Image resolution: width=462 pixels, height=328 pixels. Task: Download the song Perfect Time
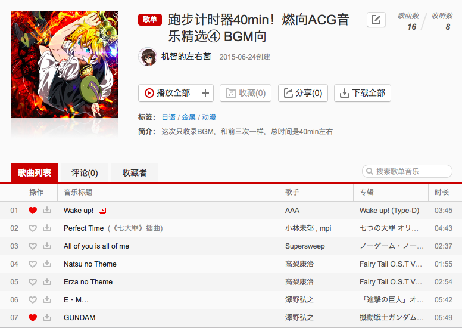47,228
